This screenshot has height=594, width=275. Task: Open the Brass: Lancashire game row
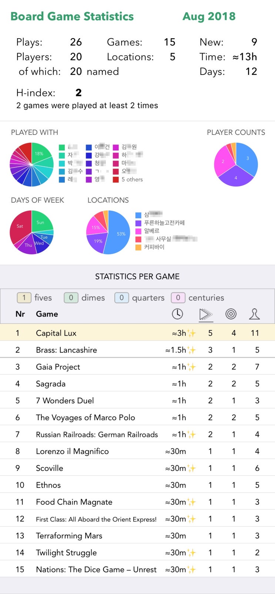tap(137, 349)
